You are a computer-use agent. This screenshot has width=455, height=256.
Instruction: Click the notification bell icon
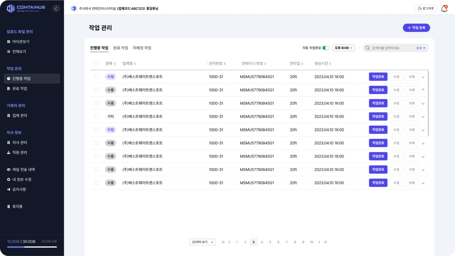(x=444, y=9)
